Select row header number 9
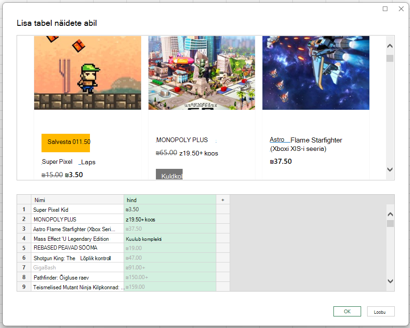The height and width of the screenshot is (328, 410). pos(24,286)
